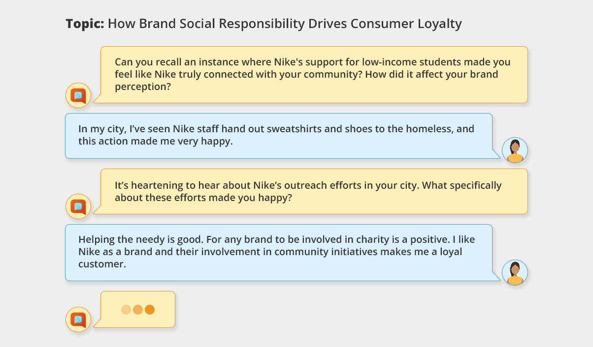Select the reply starting "In my city"
This screenshot has height=347, width=593.
coord(278,136)
